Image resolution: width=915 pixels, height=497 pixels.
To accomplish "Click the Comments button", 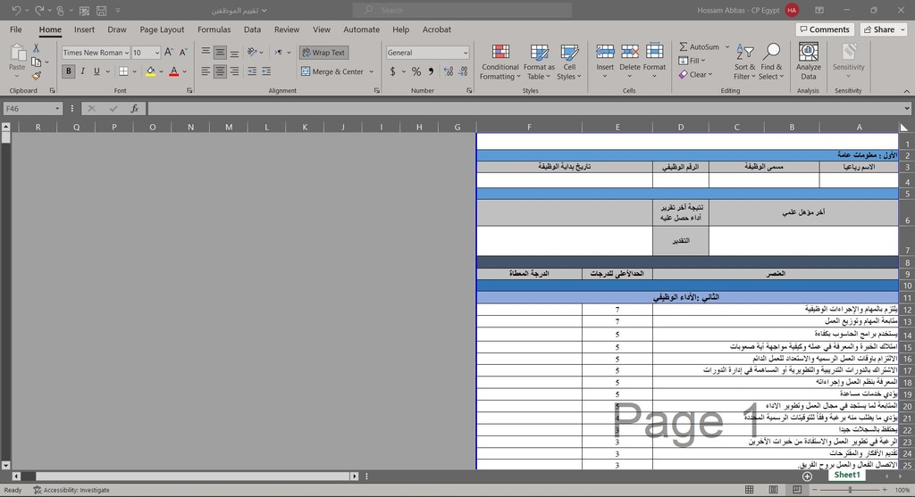I will coord(823,29).
